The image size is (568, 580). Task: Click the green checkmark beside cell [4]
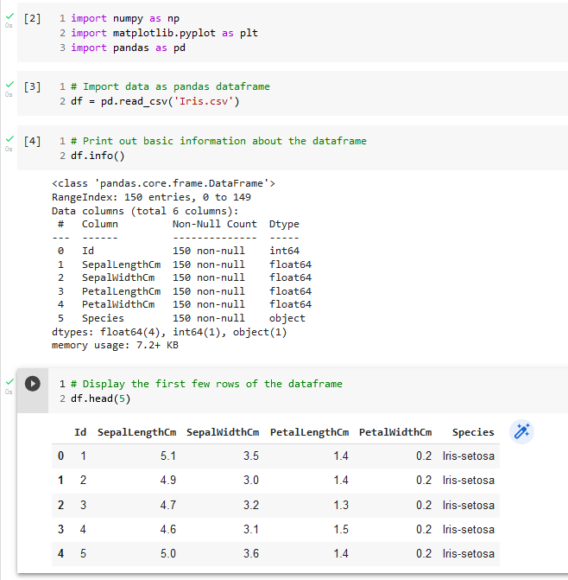tap(9, 138)
